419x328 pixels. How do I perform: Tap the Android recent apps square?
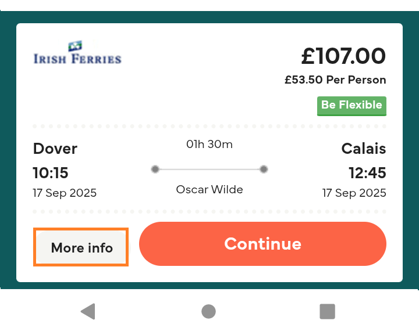(x=327, y=311)
